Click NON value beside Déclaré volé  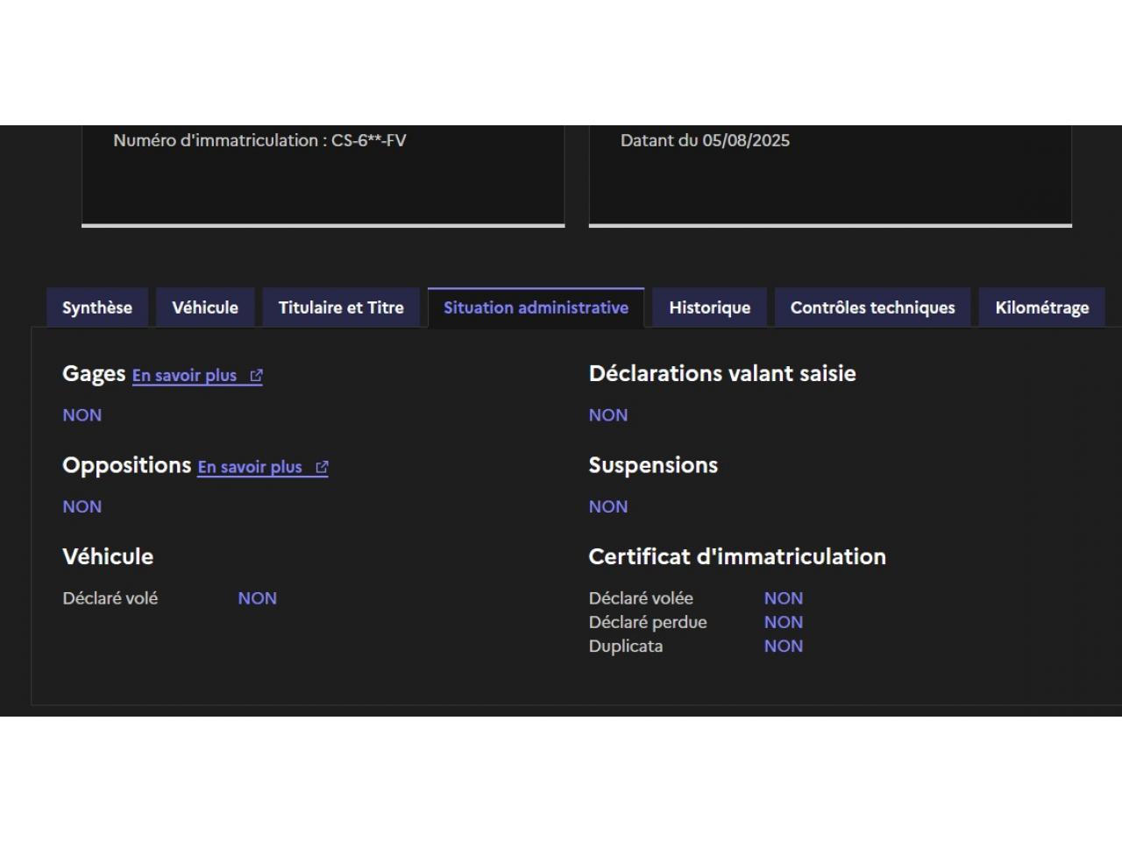tap(257, 598)
